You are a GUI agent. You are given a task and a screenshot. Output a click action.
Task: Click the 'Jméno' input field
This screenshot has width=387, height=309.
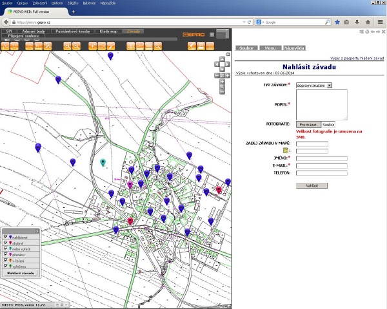[x=322, y=158]
